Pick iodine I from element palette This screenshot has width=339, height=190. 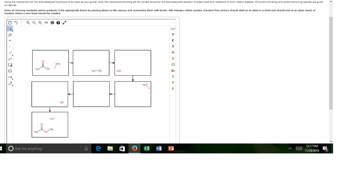(173, 77)
